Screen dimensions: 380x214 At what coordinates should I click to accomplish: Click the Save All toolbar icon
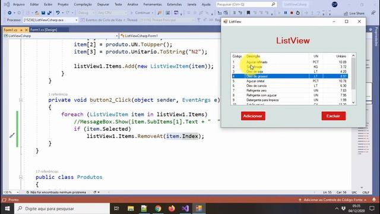click(49, 12)
